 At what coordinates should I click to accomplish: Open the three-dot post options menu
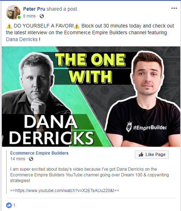click(174, 8)
